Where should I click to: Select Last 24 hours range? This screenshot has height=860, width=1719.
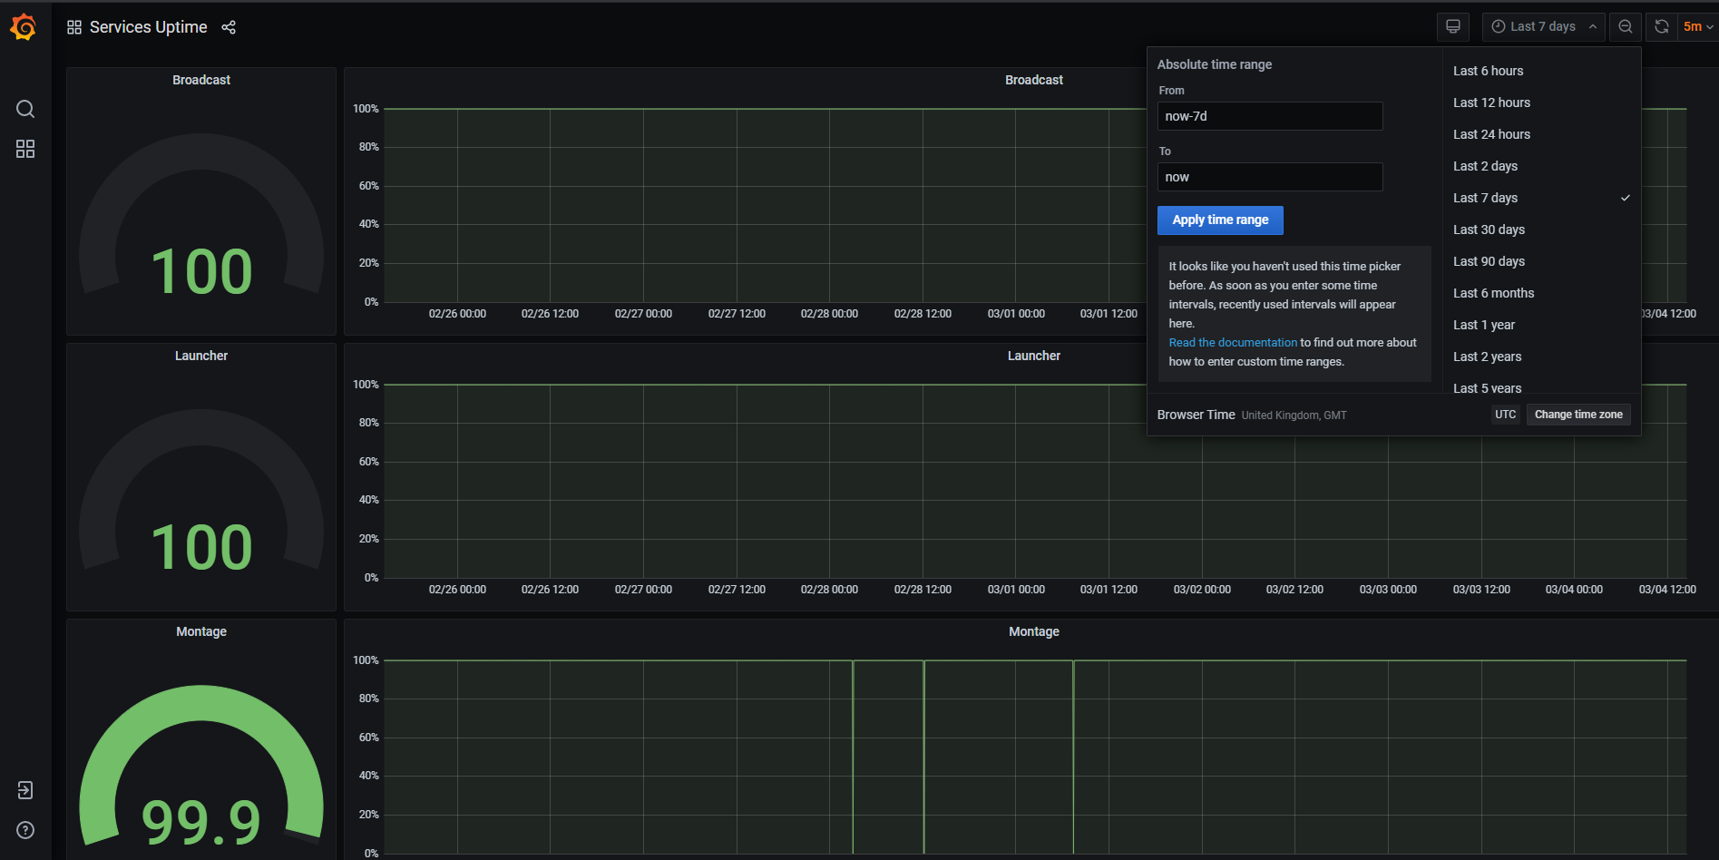1491,134
